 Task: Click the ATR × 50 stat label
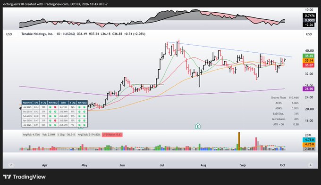pos(279,124)
